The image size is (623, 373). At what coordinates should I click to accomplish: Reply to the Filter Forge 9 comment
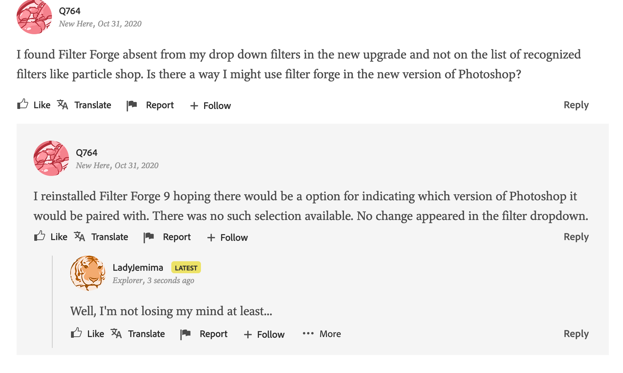point(576,237)
